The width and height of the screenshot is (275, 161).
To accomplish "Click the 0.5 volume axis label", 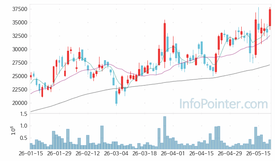I will (x=24, y=138).
